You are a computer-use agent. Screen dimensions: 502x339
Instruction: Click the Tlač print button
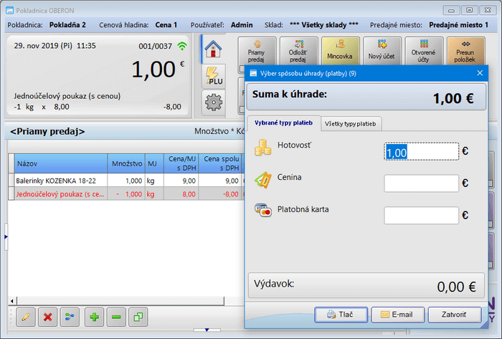pyautogui.click(x=340, y=315)
